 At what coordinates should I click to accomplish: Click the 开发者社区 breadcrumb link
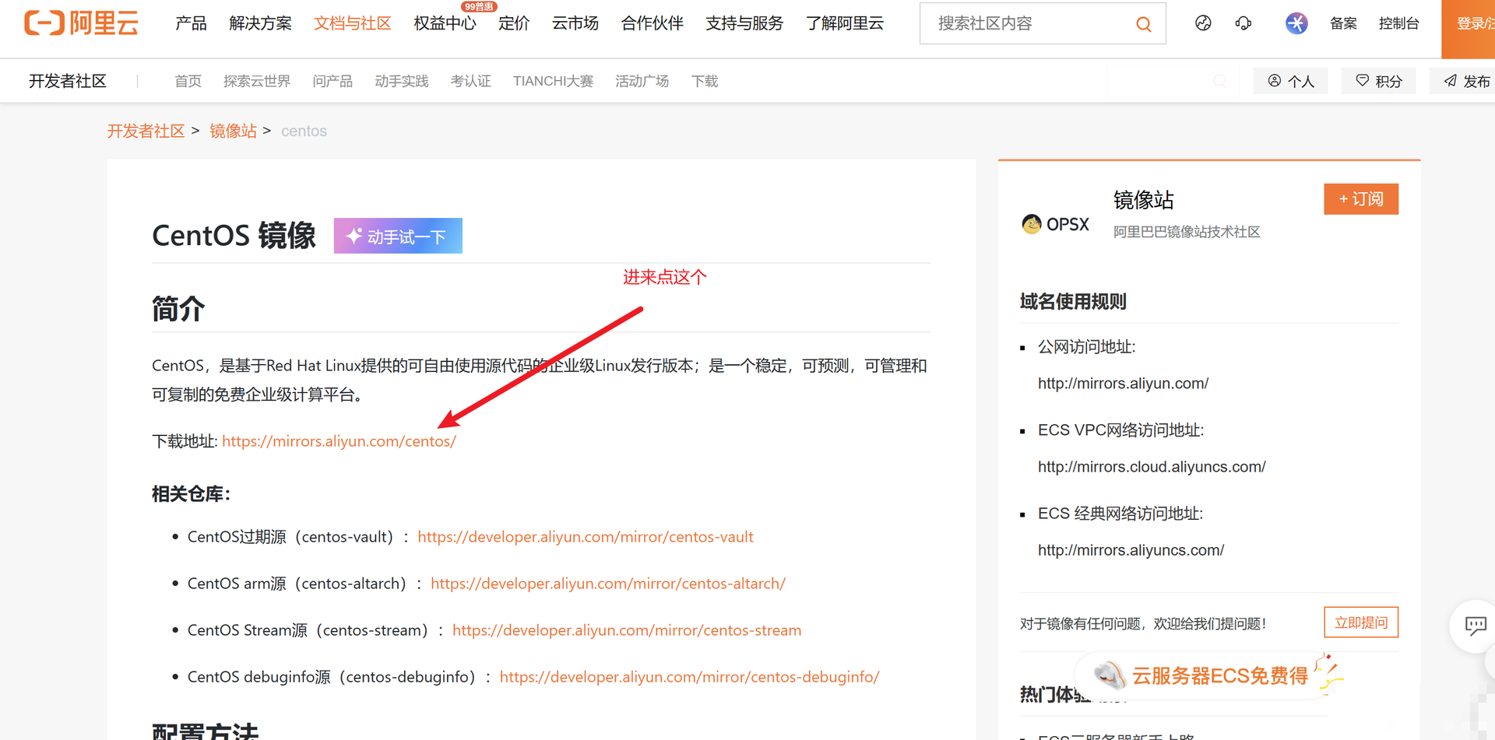tap(146, 131)
